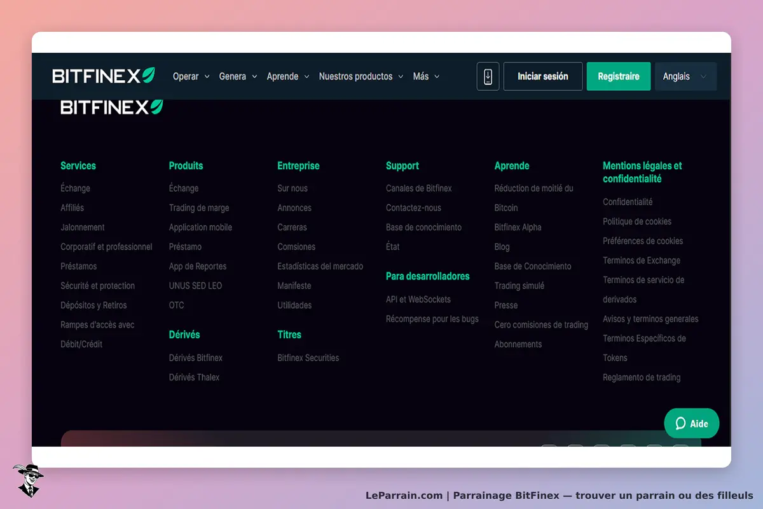Open UNUS SED LEO link

coord(195,286)
